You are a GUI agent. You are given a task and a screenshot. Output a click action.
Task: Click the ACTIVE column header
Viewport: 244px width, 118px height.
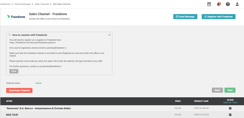tap(230, 100)
